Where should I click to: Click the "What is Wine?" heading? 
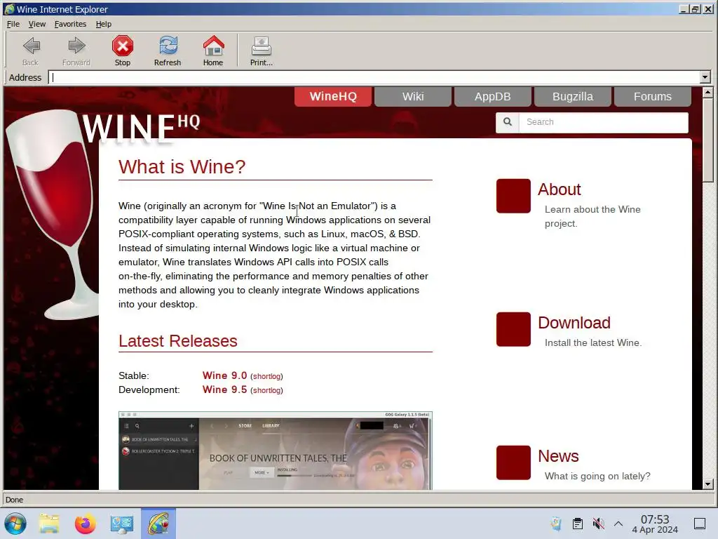[x=182, y=167]
